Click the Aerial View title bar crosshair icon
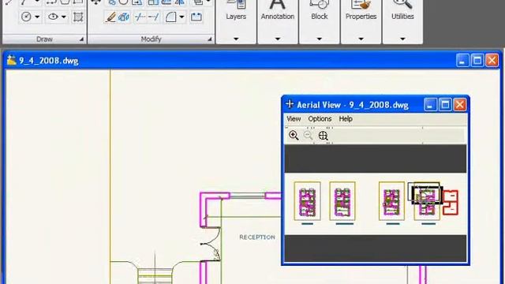505x284 pixels. [290, 104]
